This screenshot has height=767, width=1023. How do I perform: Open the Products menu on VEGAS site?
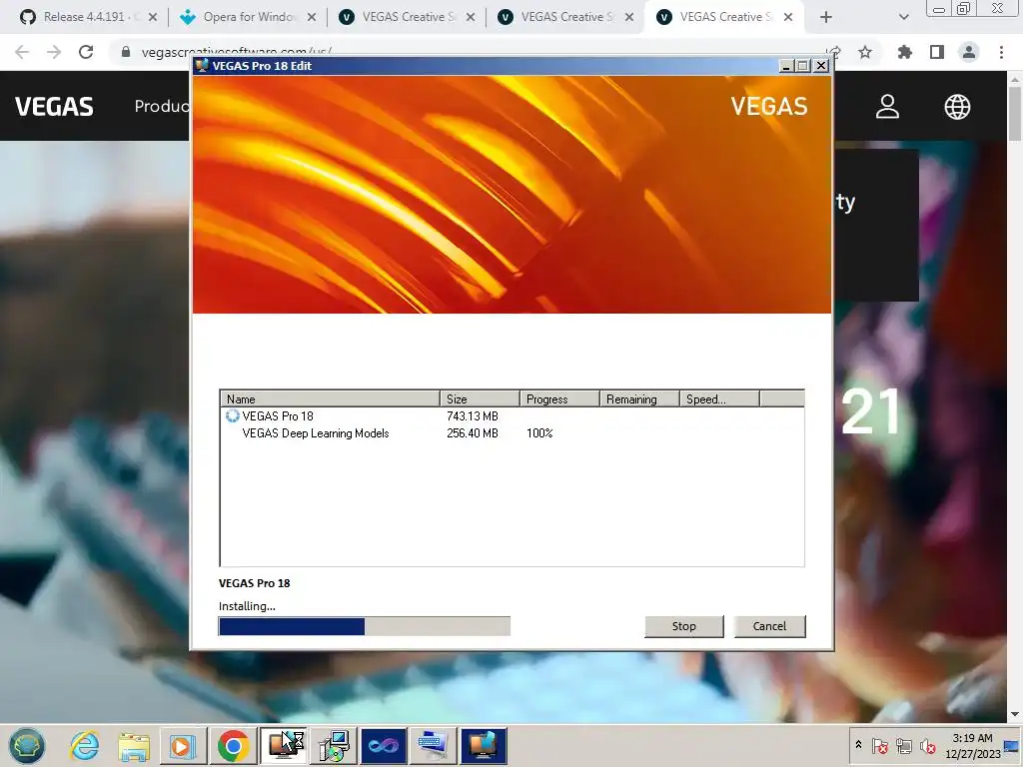(162, 106)
